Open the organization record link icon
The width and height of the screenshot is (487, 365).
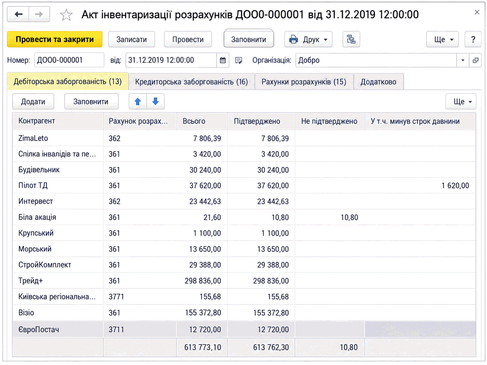476,60
